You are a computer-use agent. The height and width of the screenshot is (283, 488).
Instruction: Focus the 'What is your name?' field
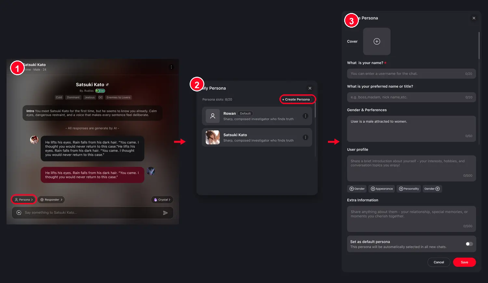[412, 74]
